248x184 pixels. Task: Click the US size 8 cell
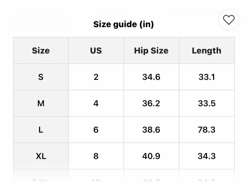tap(96, 156)
